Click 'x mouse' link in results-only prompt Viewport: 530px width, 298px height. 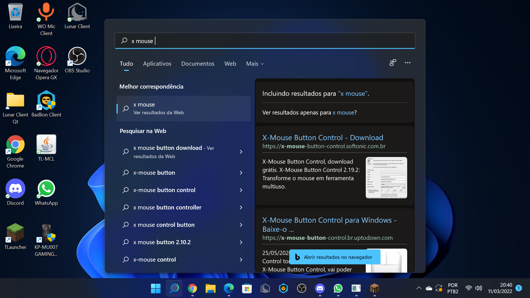(x=343, y=113)
